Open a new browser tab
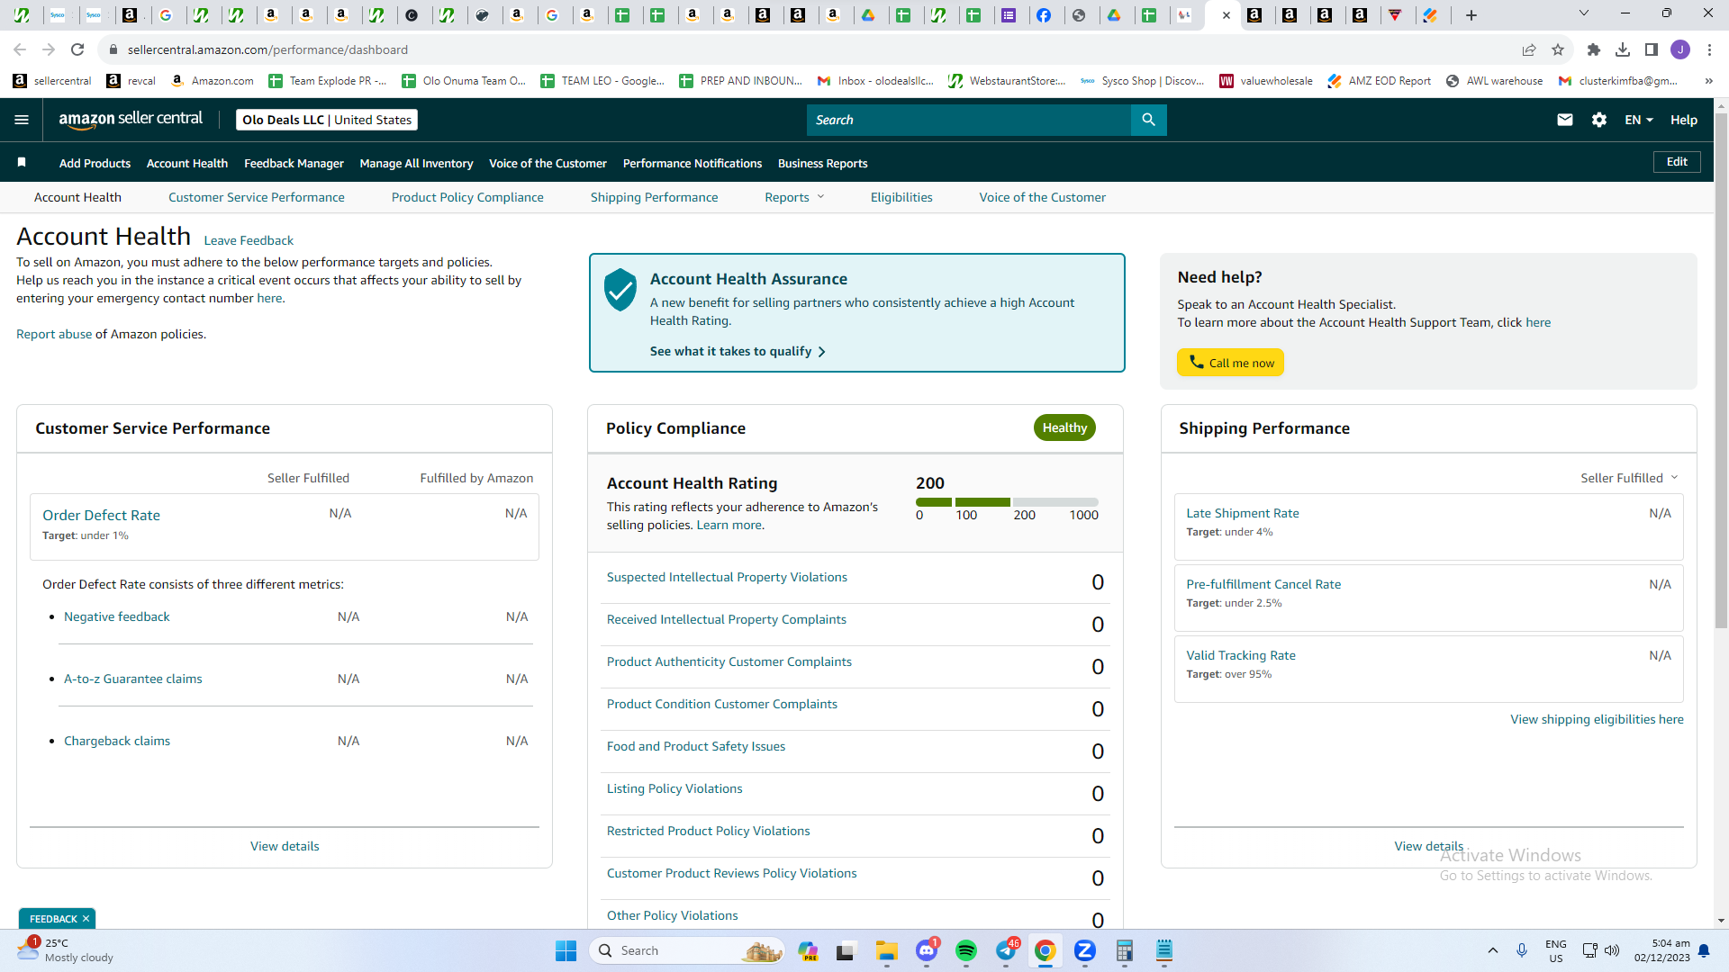Screen dimensions: 1729x972 (1471, 15)
